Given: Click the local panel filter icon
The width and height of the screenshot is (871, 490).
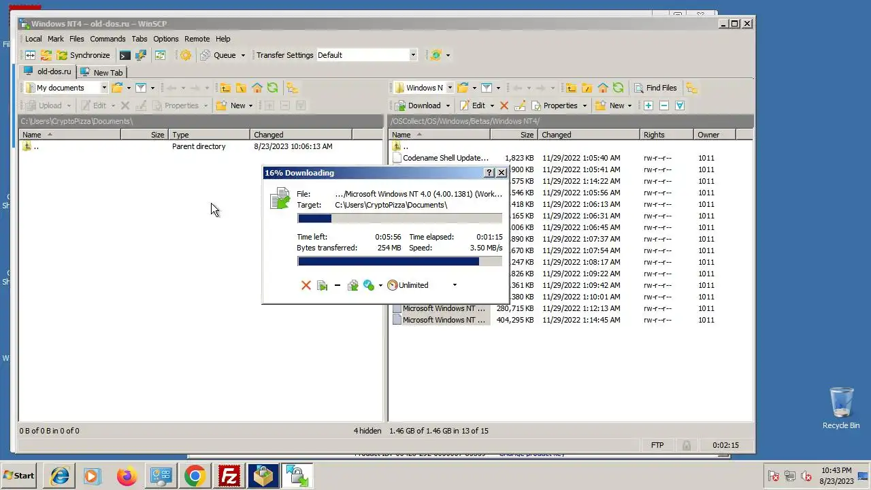Looking at the screenshot, I should [141, 88].
